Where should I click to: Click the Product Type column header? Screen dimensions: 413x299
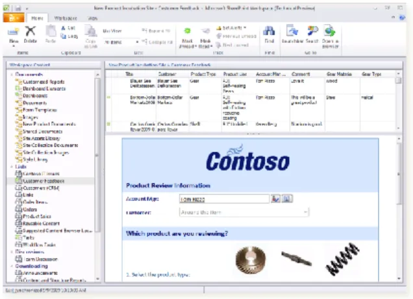tap(203, 74)
